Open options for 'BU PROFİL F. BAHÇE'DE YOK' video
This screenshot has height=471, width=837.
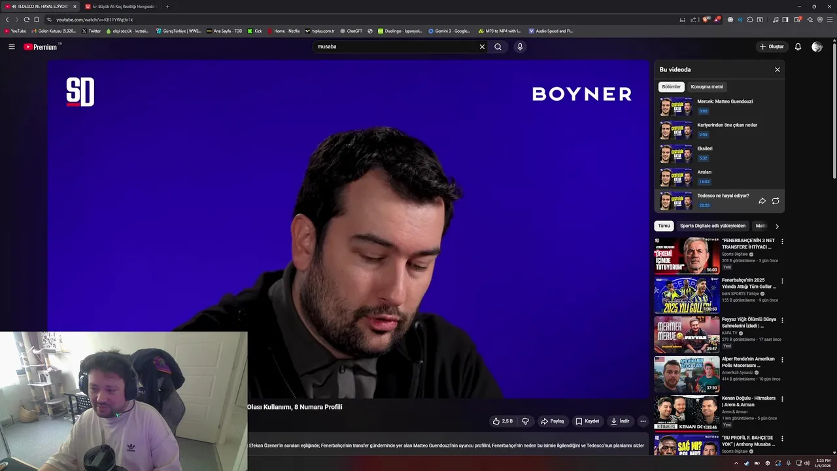click(782, 438)
